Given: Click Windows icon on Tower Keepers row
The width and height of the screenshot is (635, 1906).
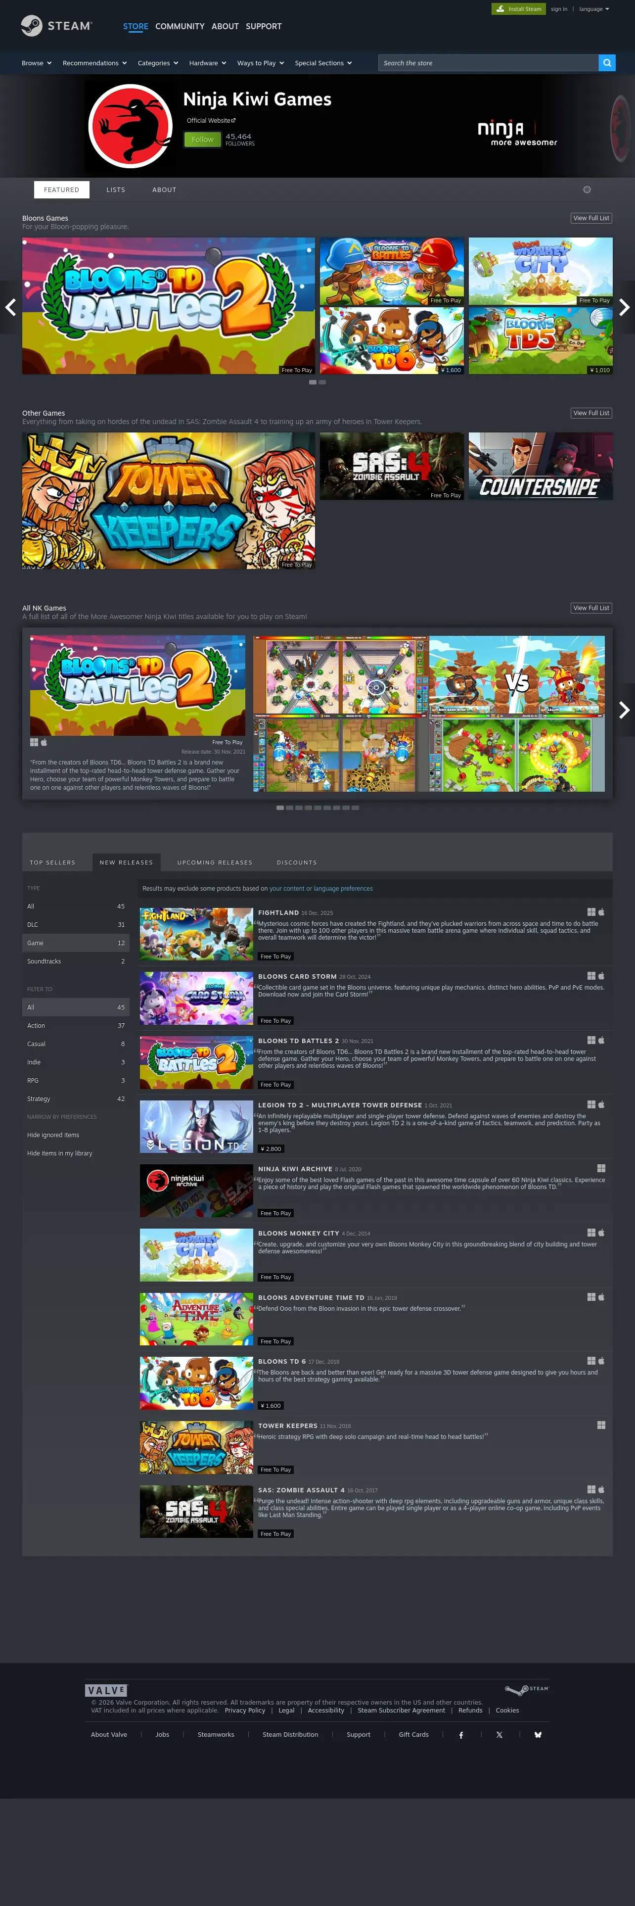Looking at the screenshot, I should point(601,1426).
